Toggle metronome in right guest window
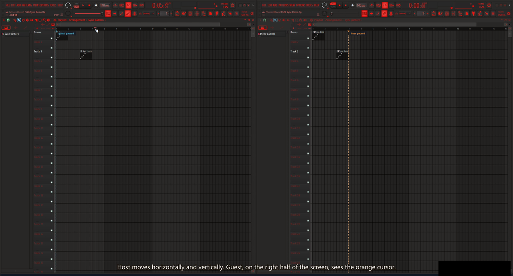Viewport: 513px width, 276px height. (x=372, y=5)
